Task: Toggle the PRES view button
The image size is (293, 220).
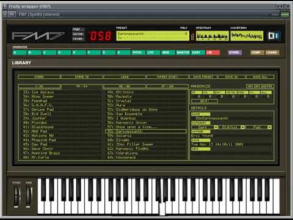Action: [78, 29]
